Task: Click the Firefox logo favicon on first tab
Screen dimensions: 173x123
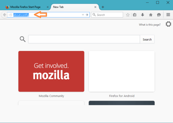Action: [7, 7]
